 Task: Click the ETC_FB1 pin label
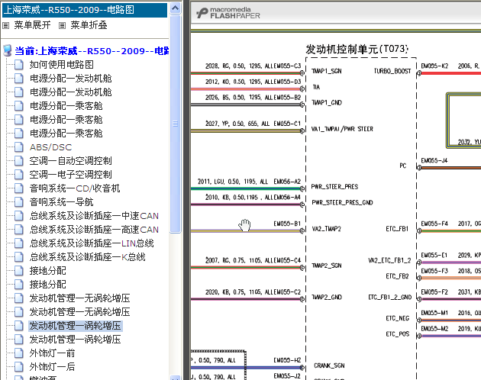pyautogui.click(x=397, y=229)
